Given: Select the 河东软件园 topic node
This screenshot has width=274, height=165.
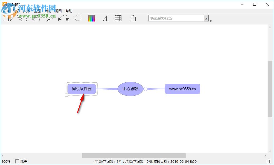Looking at the screenshot, I should pos(82,89).
